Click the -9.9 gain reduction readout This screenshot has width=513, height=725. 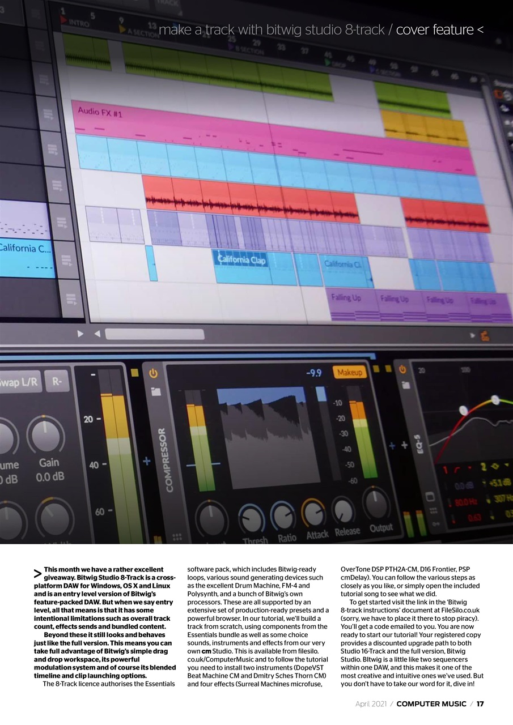point(313,372)
